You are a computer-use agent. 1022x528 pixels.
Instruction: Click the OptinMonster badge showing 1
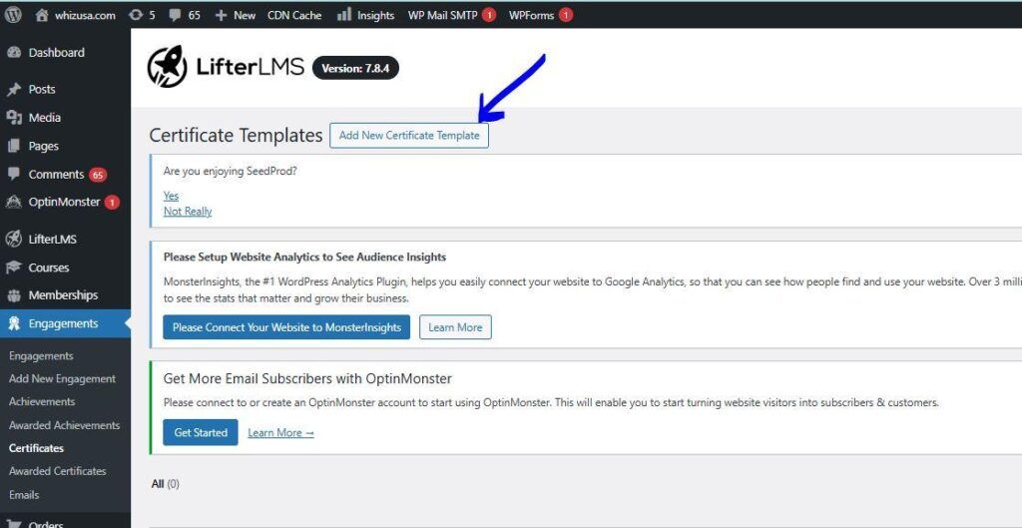pyautogui.click(x=112, y=202)
